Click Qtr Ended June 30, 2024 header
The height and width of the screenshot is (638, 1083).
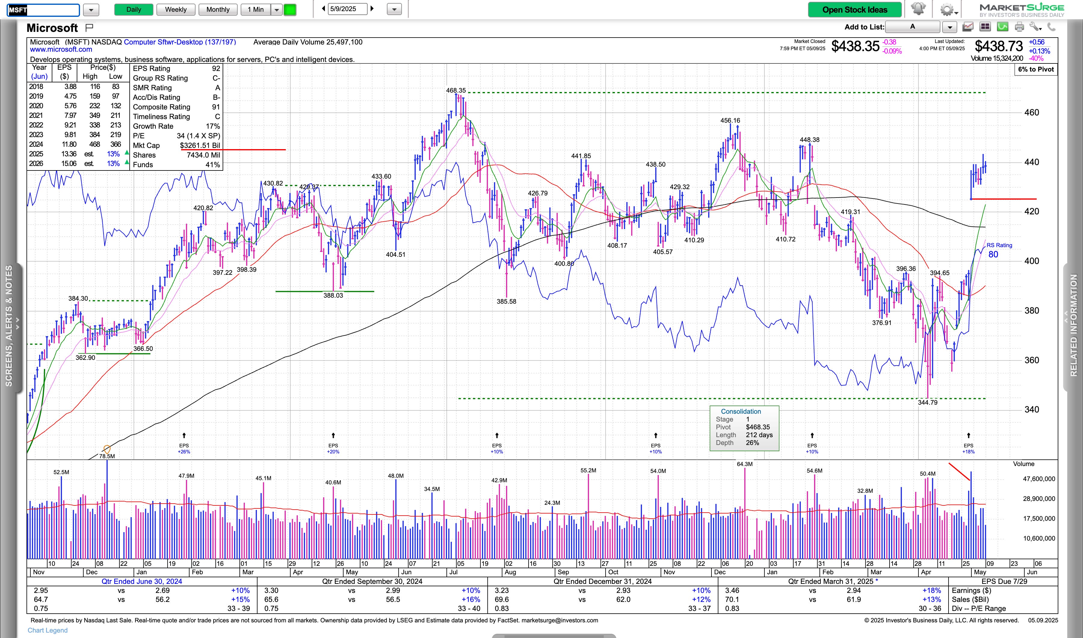coord(141,581)
